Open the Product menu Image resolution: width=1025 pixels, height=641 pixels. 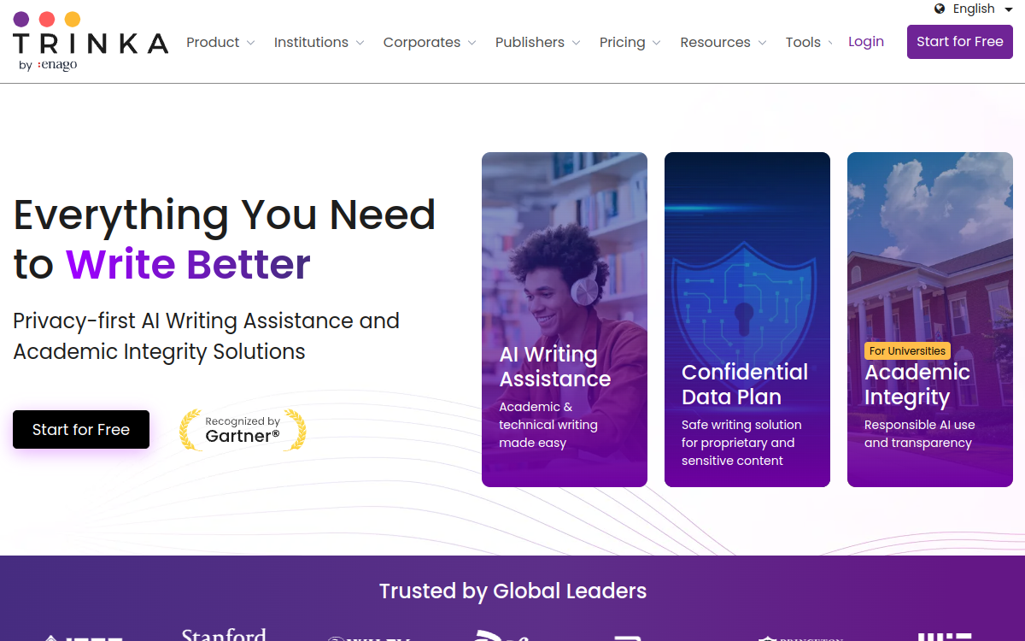click(220, 42)
